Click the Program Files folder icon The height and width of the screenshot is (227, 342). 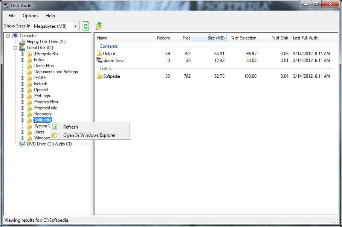click(x=29, y=102)
